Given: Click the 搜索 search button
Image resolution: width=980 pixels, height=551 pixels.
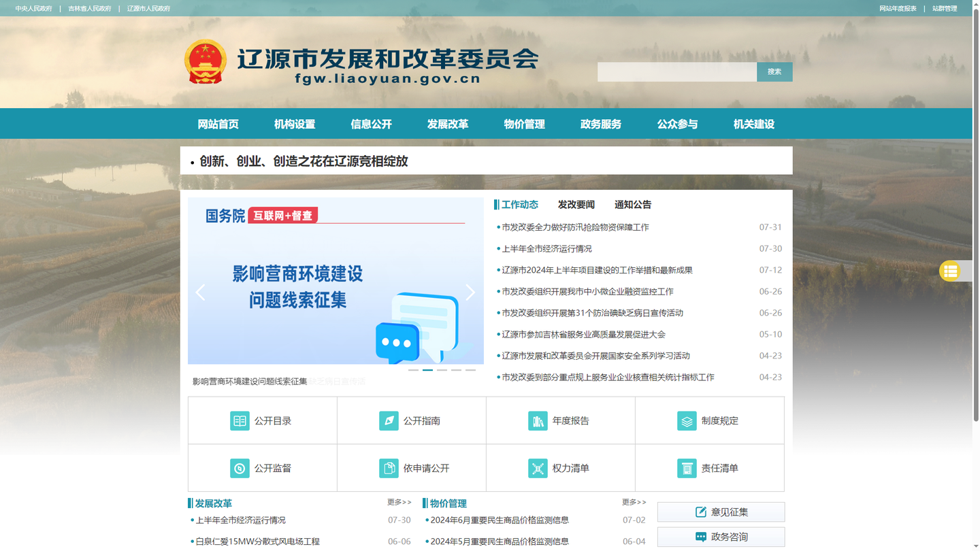Looking at the screenshot, I should [774, 71].
